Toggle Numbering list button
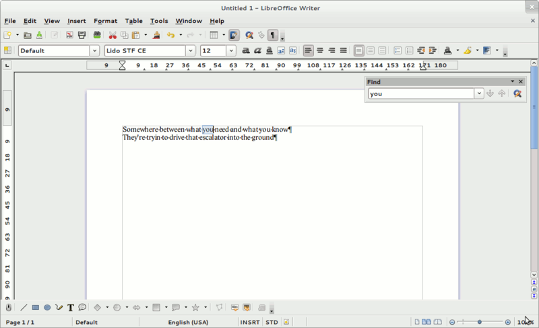This screenshot has height=328, width=539. [398, 51]
